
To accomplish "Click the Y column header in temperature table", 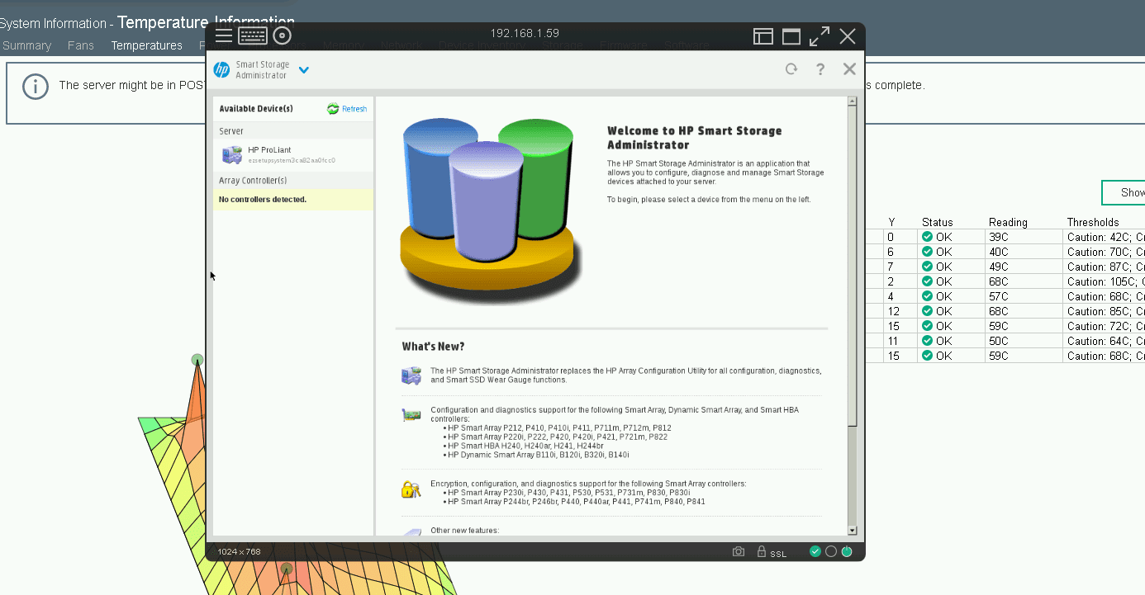I will (x=891, y=222).
